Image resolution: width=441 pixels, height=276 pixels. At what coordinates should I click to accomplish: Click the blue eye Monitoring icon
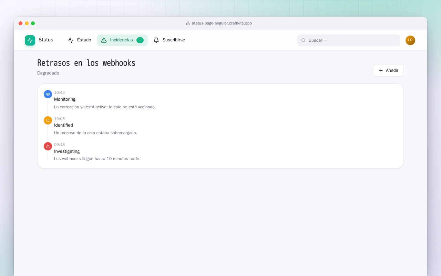point(48,94)
